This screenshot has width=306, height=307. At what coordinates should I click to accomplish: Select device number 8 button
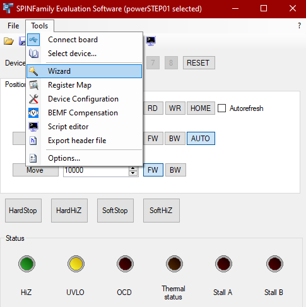click(x=171, y=63)
